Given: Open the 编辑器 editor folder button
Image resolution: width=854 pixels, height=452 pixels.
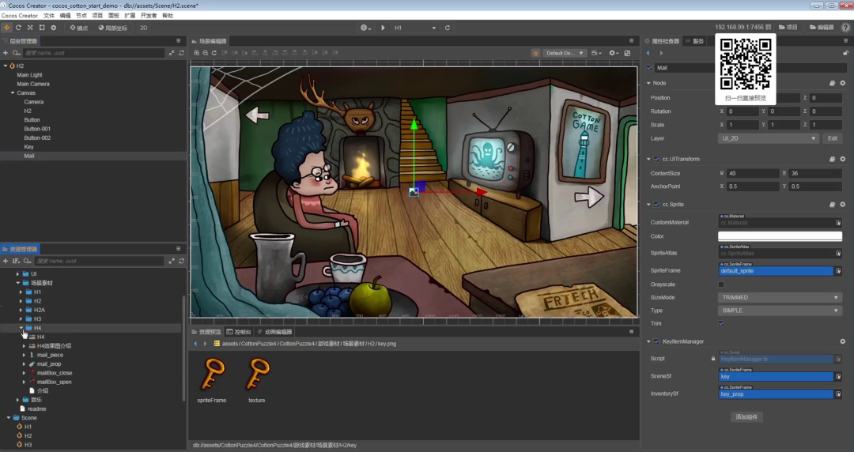Looking at the screenshot, I should [822, 27].
